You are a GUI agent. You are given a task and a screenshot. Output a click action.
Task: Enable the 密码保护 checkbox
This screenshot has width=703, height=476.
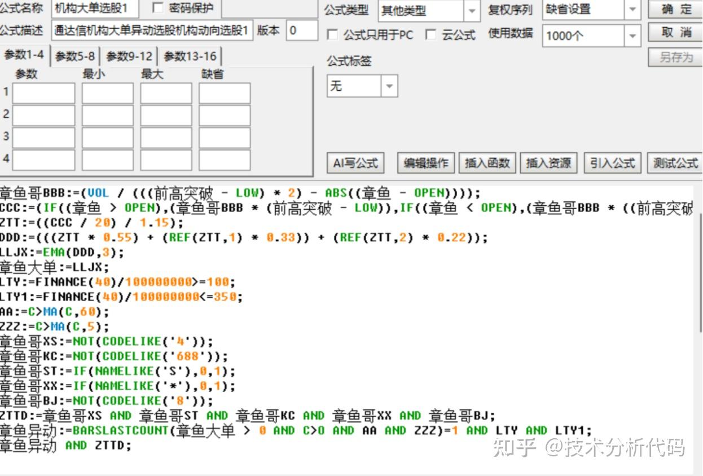(157, 8)
